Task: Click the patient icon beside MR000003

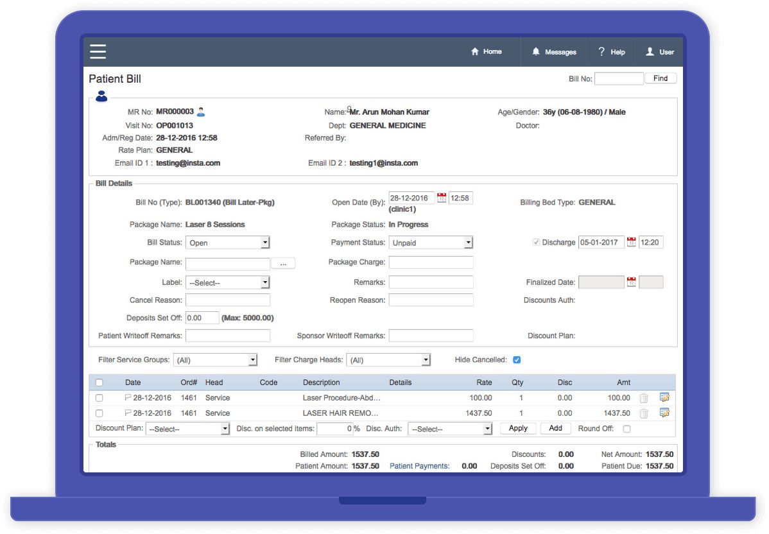Action: click(x=200, y=112)
